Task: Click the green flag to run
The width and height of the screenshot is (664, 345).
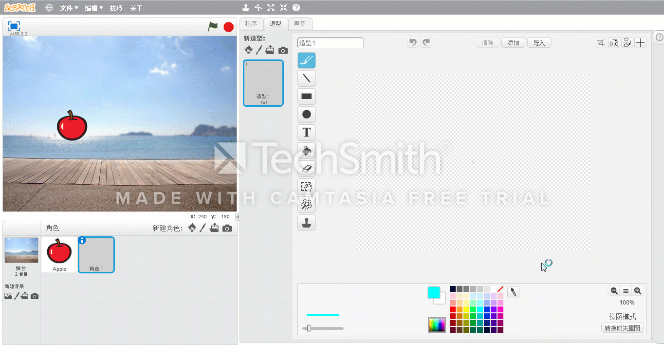Action: [x=213, y=27]
